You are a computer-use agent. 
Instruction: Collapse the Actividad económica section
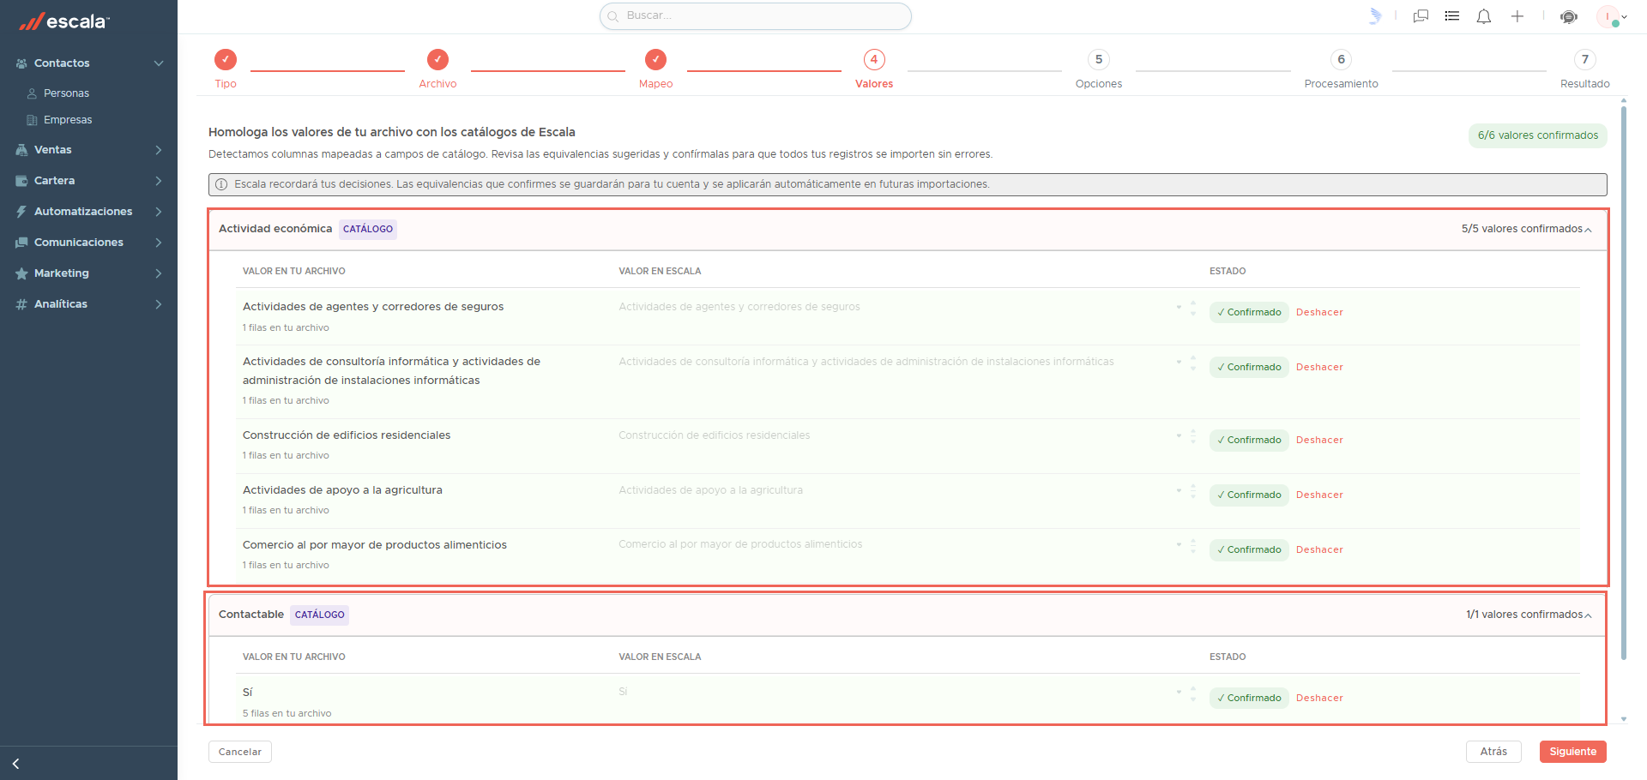(x=1589, y=230)
